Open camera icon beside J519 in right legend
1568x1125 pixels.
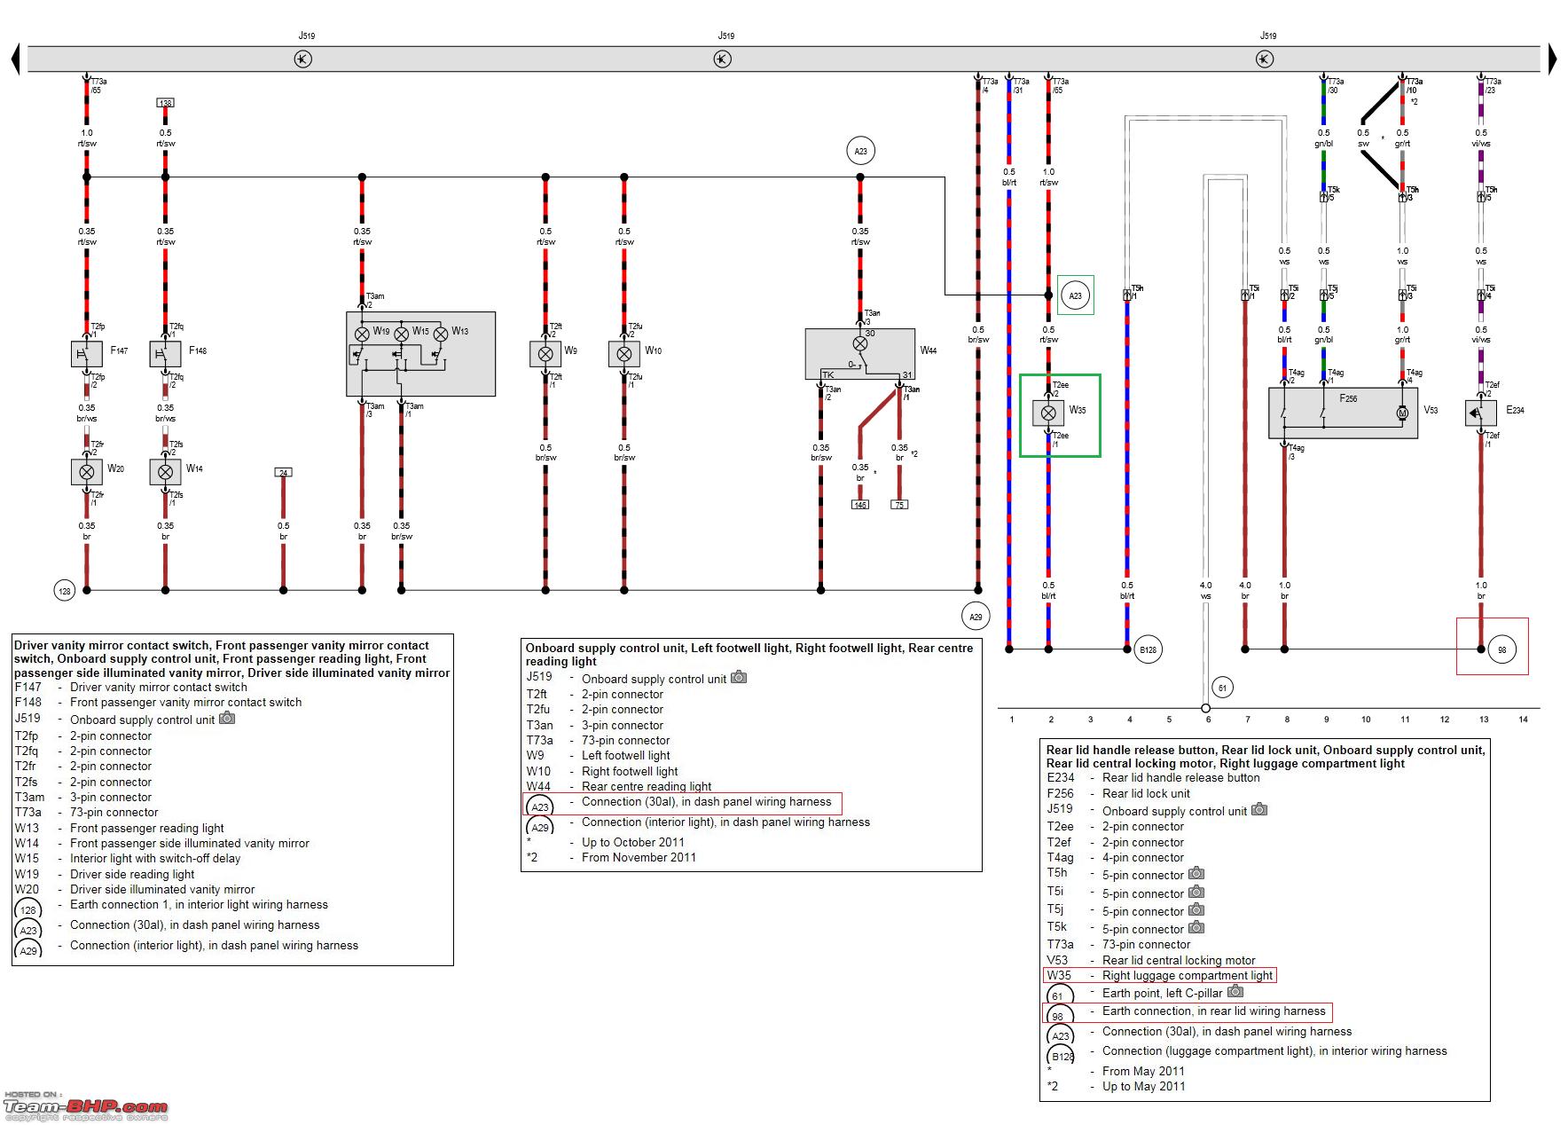pyautogui.click(x=1259, y=809)
